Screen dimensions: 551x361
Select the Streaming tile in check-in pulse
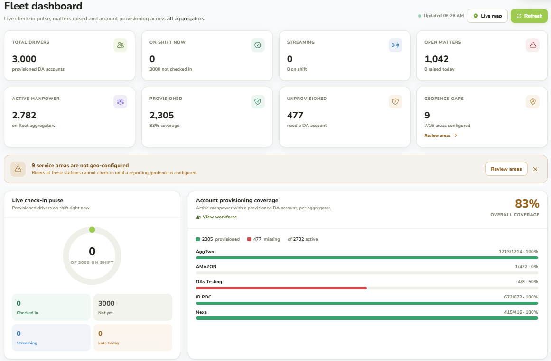(51, 337)
